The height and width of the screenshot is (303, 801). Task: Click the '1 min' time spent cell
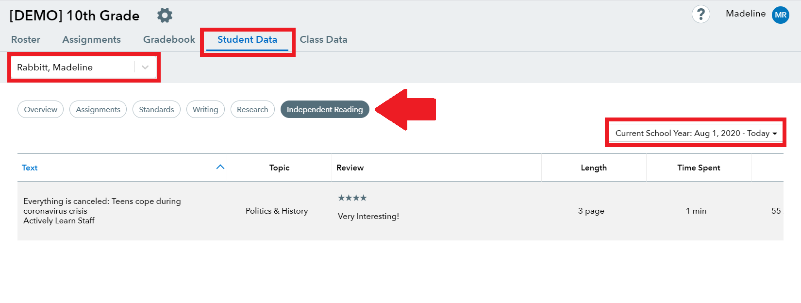(696, 211)
